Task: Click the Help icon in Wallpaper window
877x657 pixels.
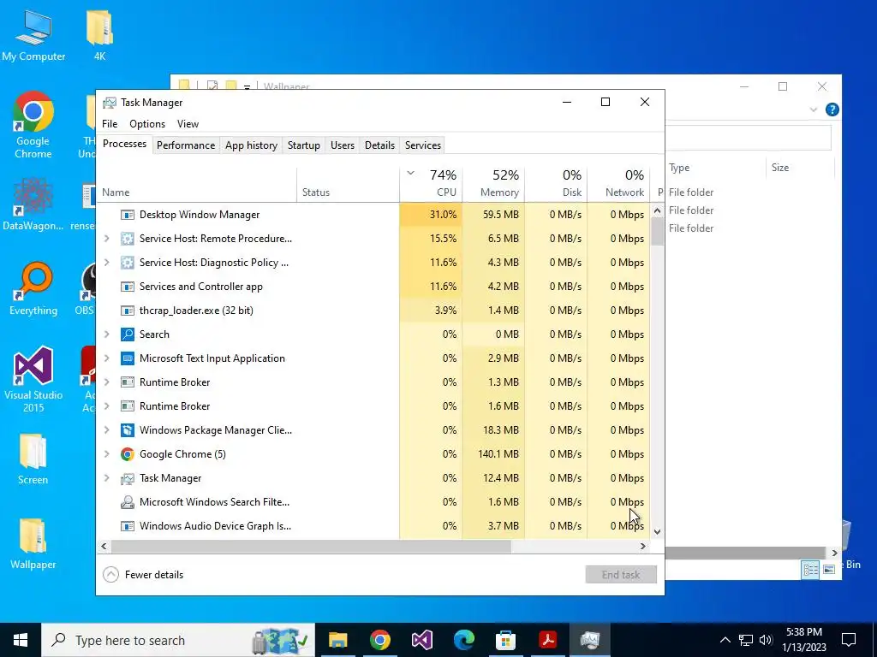Action: click(x=832, y=109)
